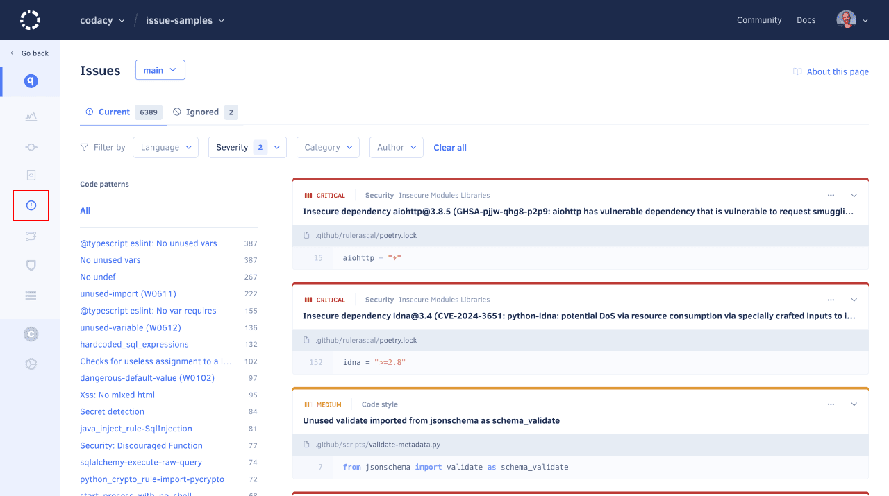The width and height of the screenshot is (889, 496).
Task: Expand the Unused validate imported issue
Action: click(854, 404)
